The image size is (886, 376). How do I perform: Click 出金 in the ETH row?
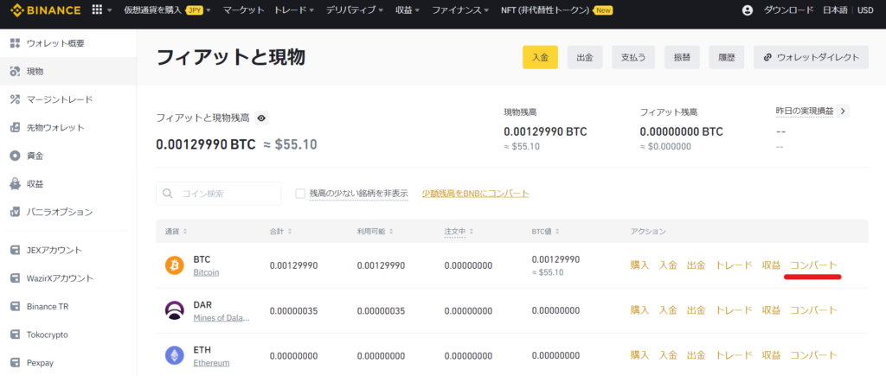(697, 355)
